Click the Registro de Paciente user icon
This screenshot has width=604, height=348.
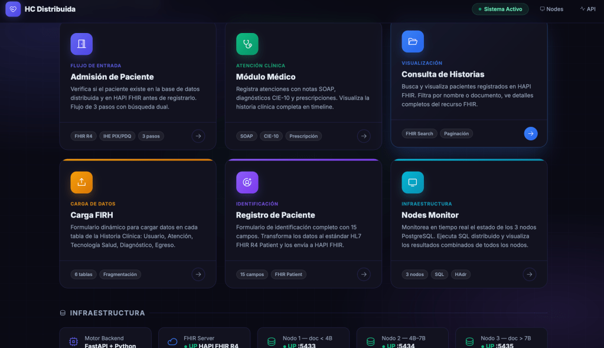pos(247,182)
